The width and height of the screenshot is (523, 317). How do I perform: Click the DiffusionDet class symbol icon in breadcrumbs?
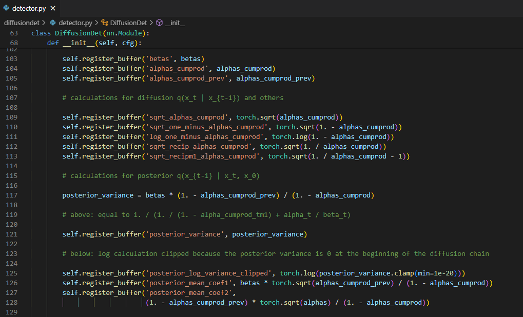coord(105,23)
